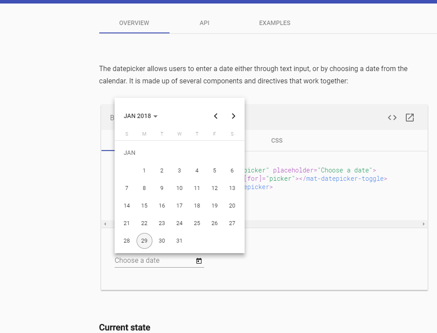Select the OVERVIEW tab
This screenshot has width=437, height=333.
click(x=134, y=23)
